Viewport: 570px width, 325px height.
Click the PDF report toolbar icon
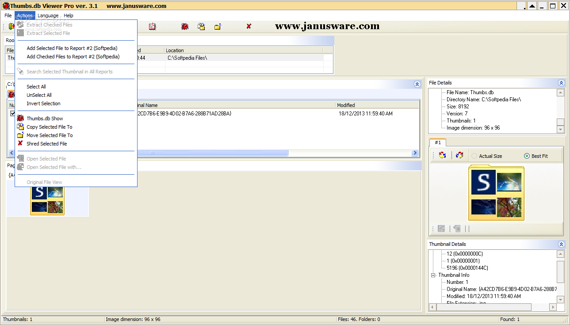tap(152, 27)
